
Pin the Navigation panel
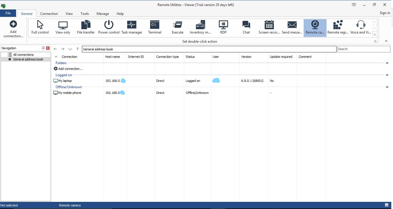(43, 48)
